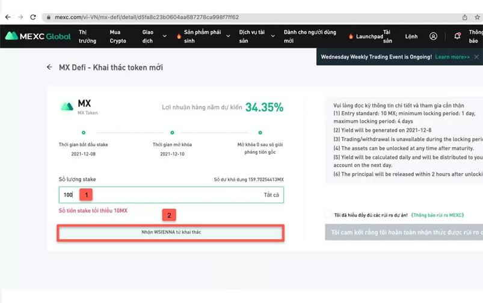Click the MEXC Global logo
Screen dimensions: 483x303
38,36
